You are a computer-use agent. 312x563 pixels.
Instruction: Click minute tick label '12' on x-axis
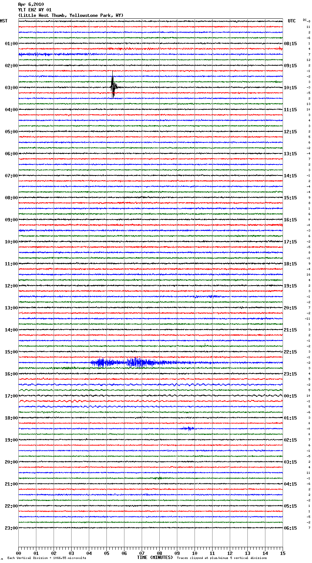[230, 553]
